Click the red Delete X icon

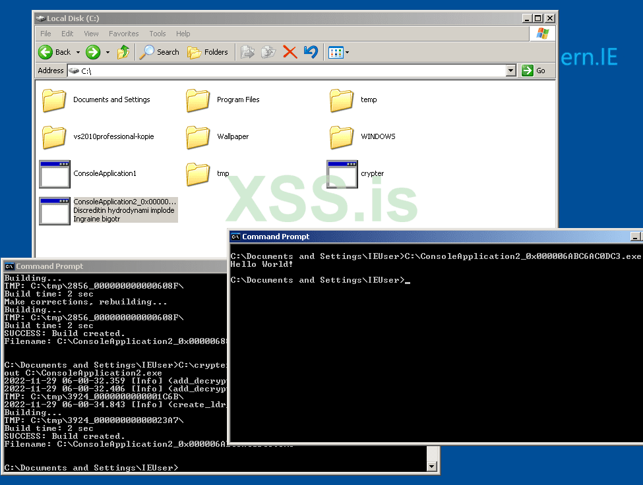290,52
